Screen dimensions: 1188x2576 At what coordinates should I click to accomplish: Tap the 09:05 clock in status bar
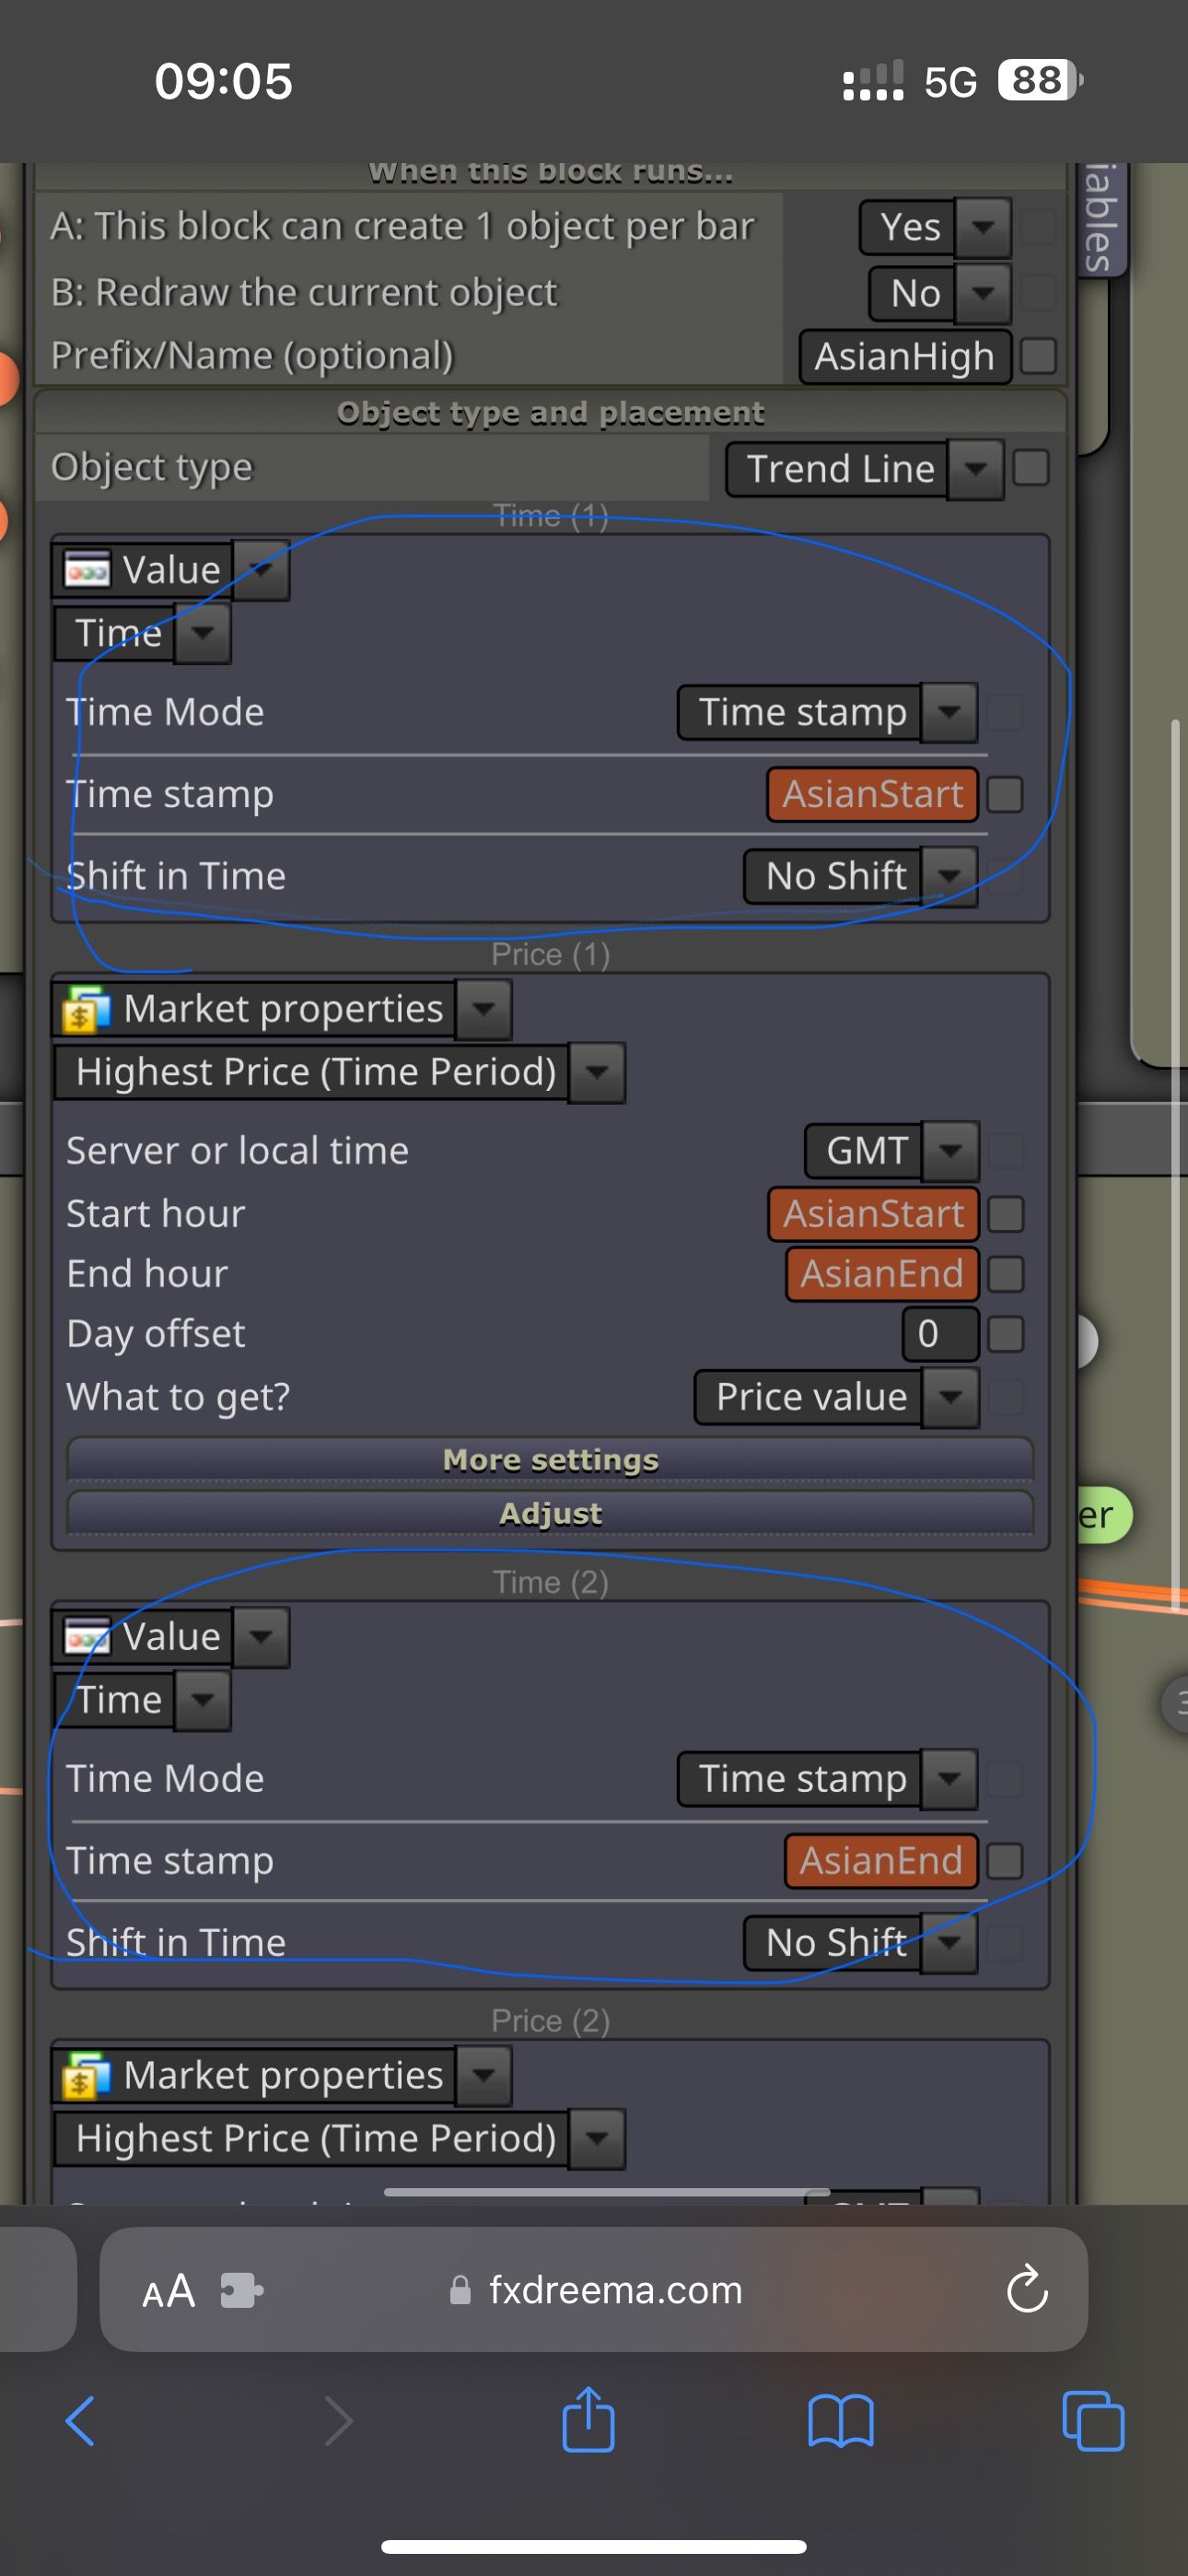[x=223, y=81]
